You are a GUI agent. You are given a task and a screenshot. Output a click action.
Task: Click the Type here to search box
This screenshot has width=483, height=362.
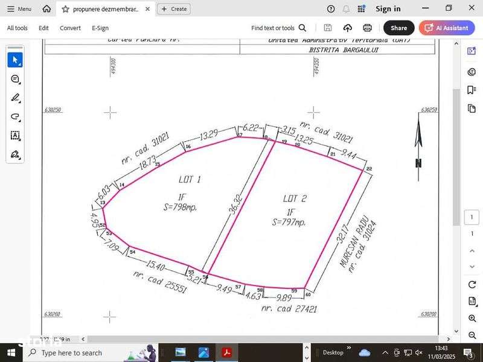91,352
